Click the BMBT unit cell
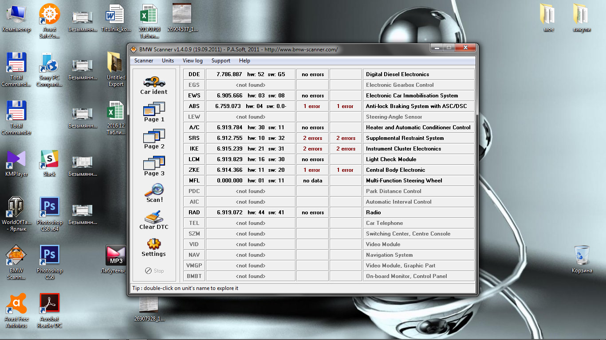Screen dimensions: 606x340 point(194,276)
